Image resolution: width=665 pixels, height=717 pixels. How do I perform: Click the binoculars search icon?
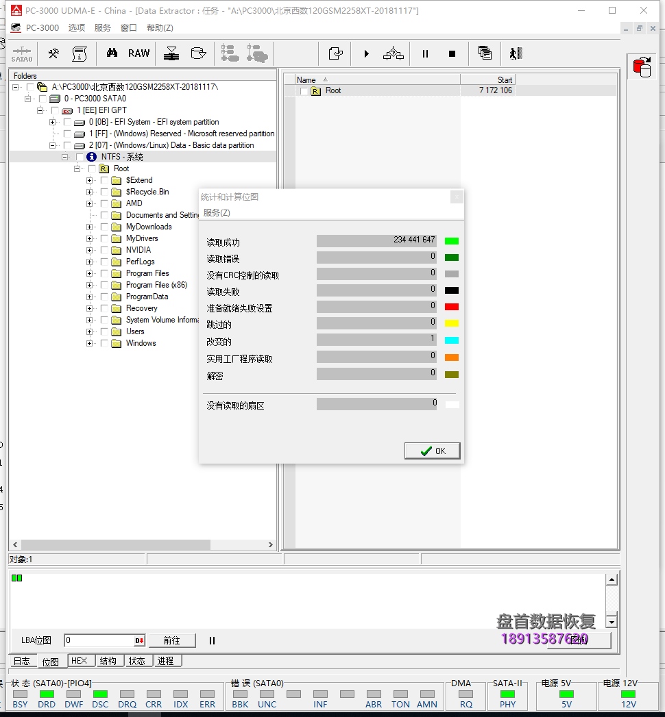click(x=112, y=53)
